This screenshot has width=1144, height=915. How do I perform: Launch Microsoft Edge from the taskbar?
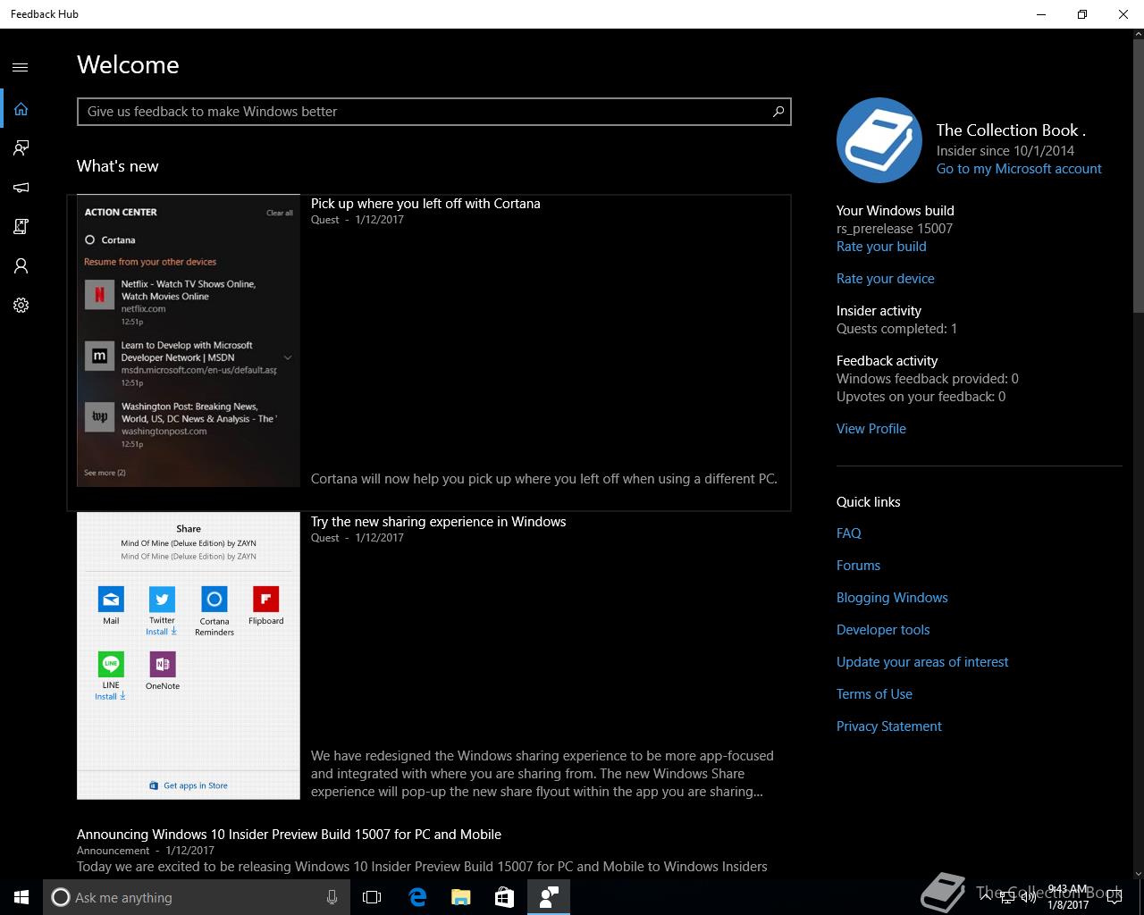click(417, 897)
